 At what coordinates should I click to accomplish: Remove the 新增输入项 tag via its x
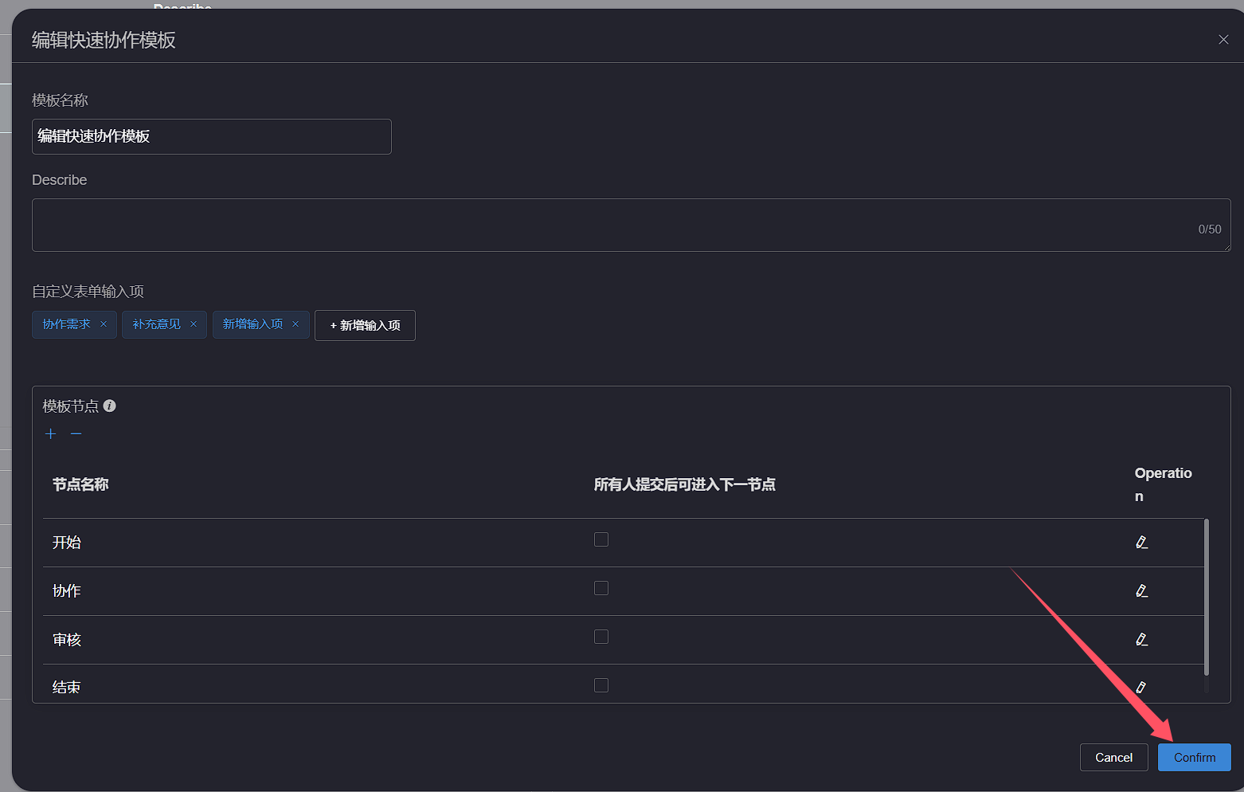point(295,324)
